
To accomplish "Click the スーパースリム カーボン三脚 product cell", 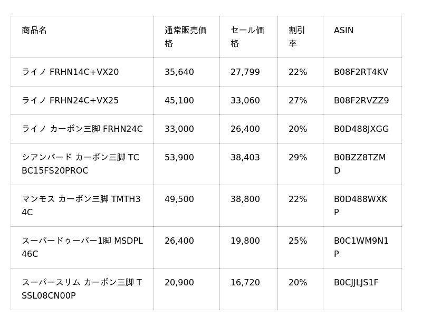I will [x=81, y=289].
